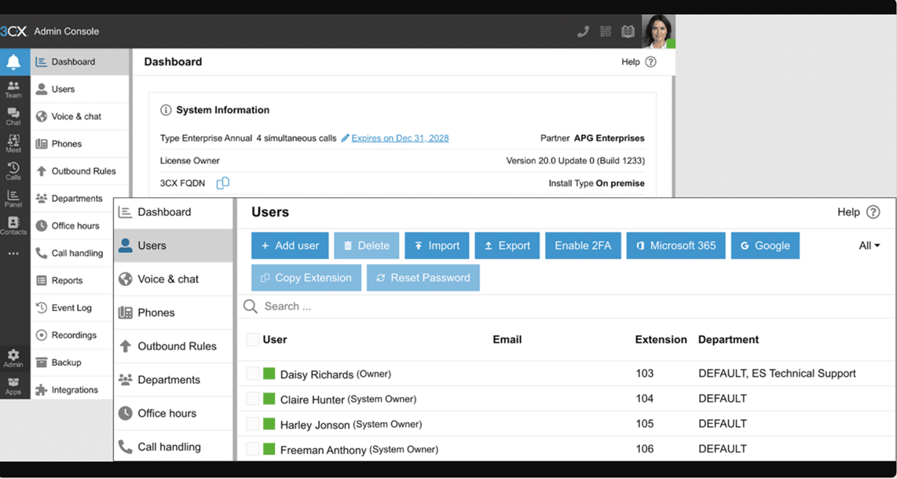Click the Help question mark on Users page

[x=873, y=212]
